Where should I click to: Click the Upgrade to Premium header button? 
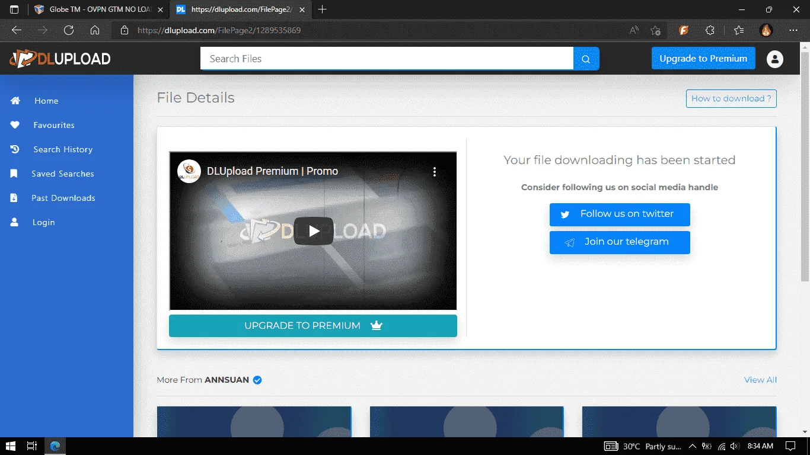point(703,59)
